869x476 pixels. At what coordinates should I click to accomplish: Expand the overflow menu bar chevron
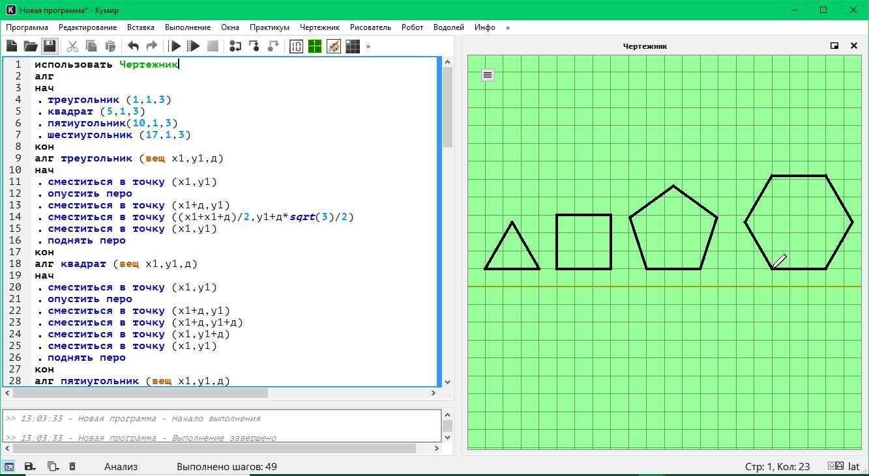coord(508,27)
